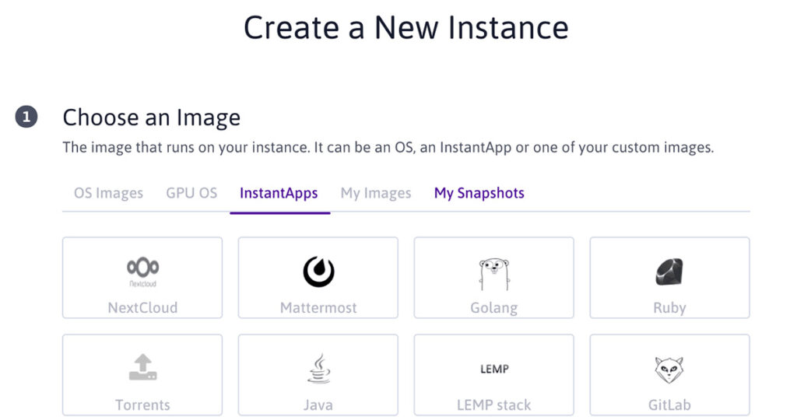Select the NextCloud logo icon

pos(142,271)
